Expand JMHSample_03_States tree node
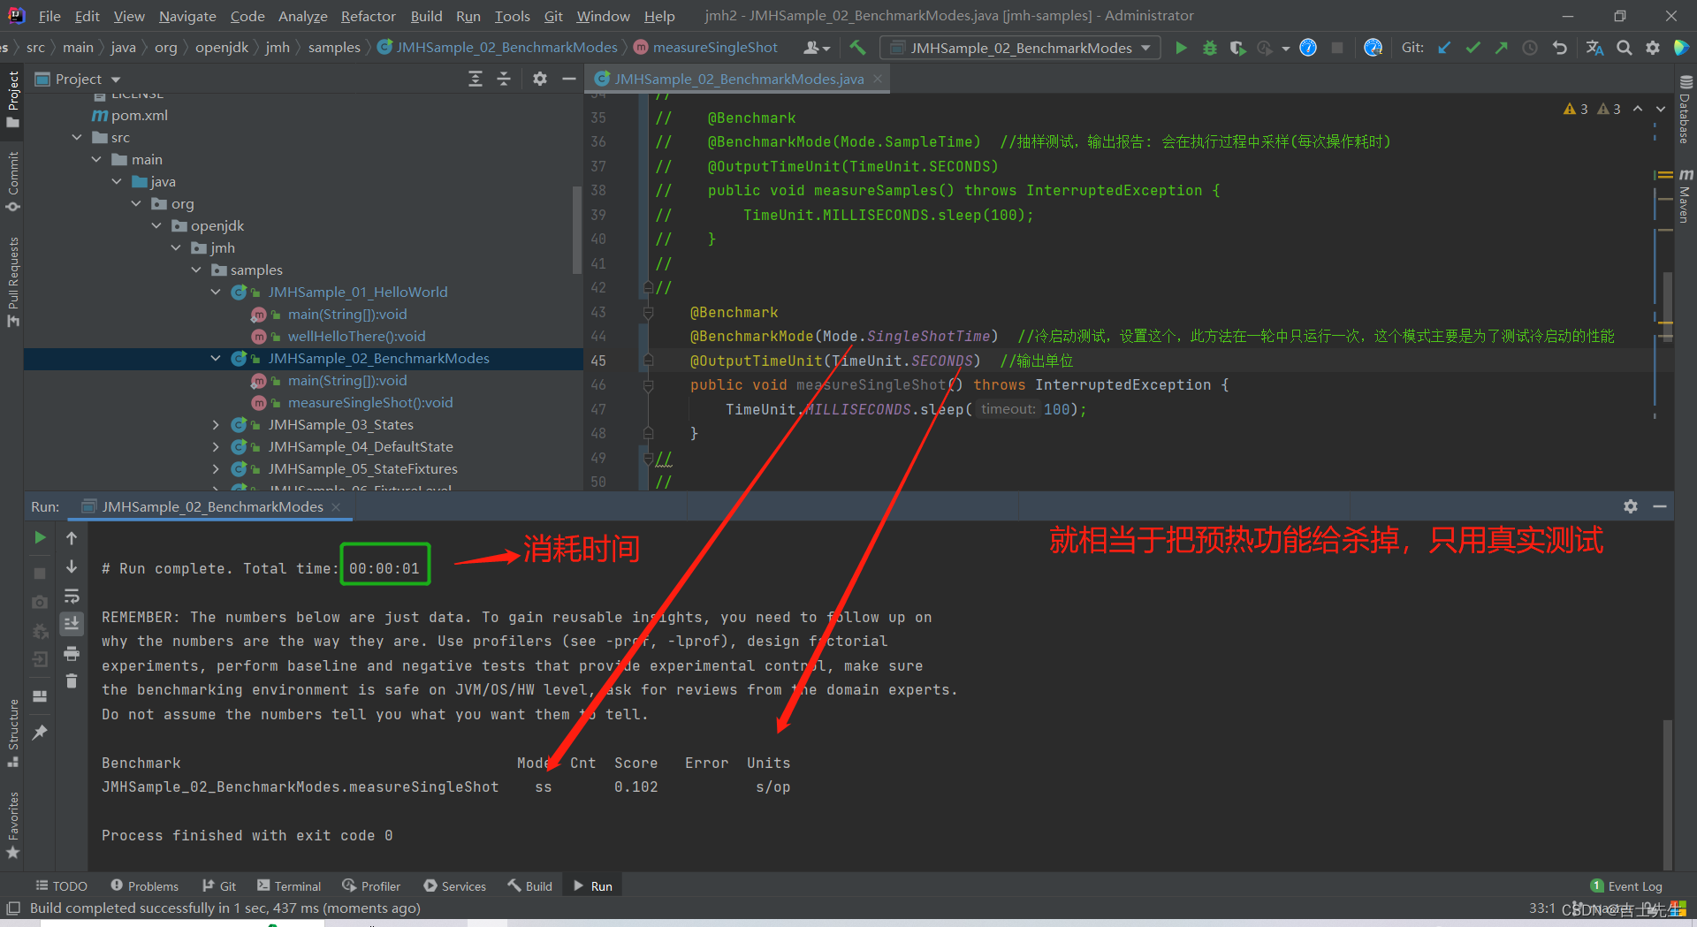This screenshot has width=1697, height=927. 216,425
